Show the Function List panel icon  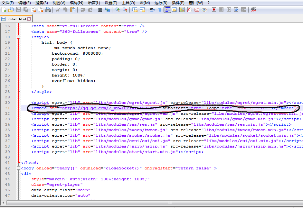189,10
